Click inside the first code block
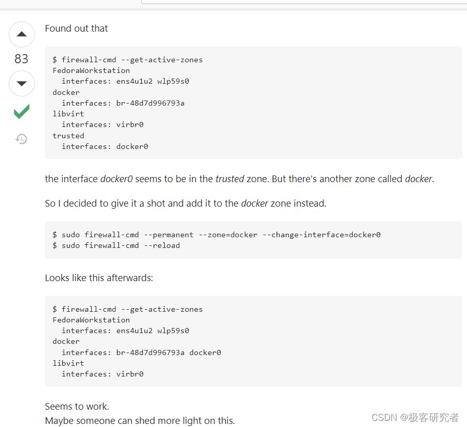The width and height of the screenshot is (467, 427). point(204,102)
